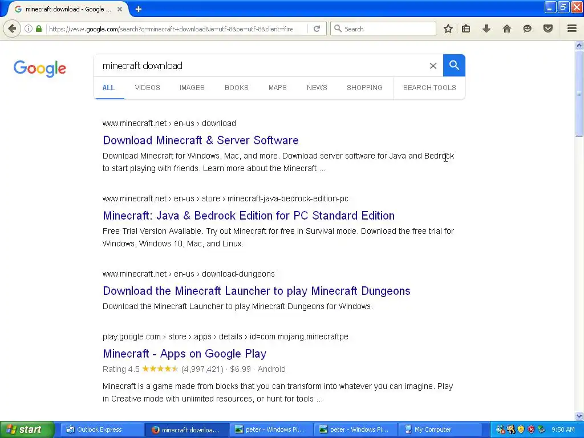584x438 pixels.
Task: Select the minecraft downloa... taskbar button
Action: click(186, 429)
